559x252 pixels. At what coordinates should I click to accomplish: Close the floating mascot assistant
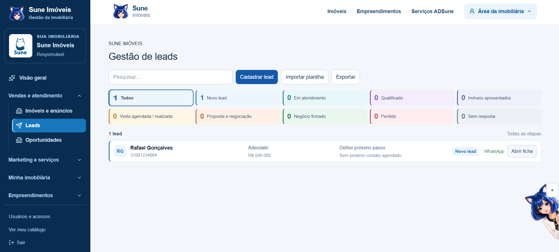coord(552,190)
